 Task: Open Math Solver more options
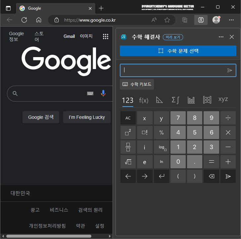221,37
